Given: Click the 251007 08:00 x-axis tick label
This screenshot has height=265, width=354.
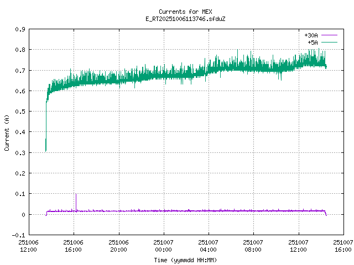Looking at the screenshot, I should point(253,246).
